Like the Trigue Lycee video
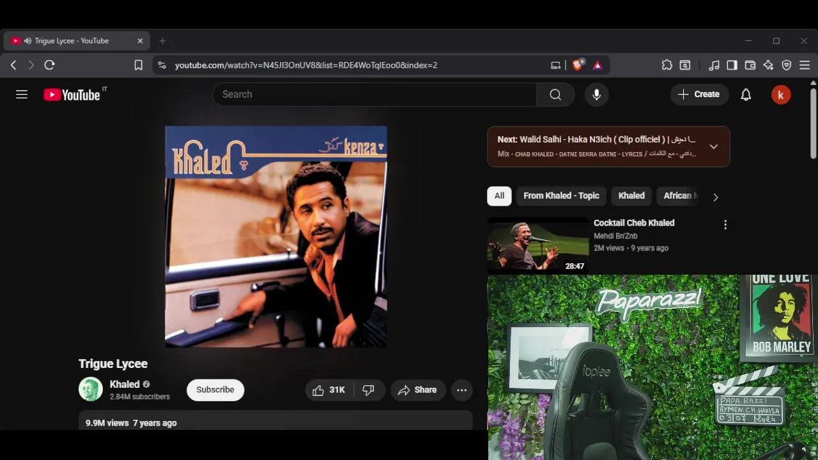 (x=329, y=390)
